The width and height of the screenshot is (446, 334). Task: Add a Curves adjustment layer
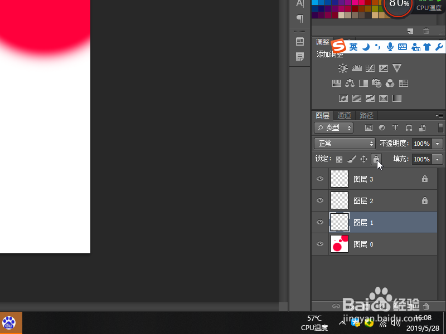tap(370, 68)
